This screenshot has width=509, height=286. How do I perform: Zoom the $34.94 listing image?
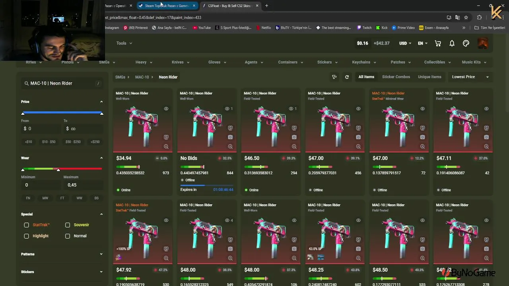166,147
